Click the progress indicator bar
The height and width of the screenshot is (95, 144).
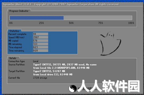71,18
